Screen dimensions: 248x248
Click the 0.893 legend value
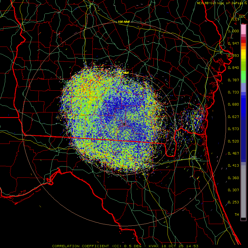click(x=233, y=55)
